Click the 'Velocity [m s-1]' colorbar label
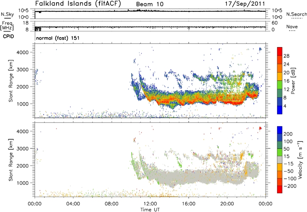 click(300, 160)
